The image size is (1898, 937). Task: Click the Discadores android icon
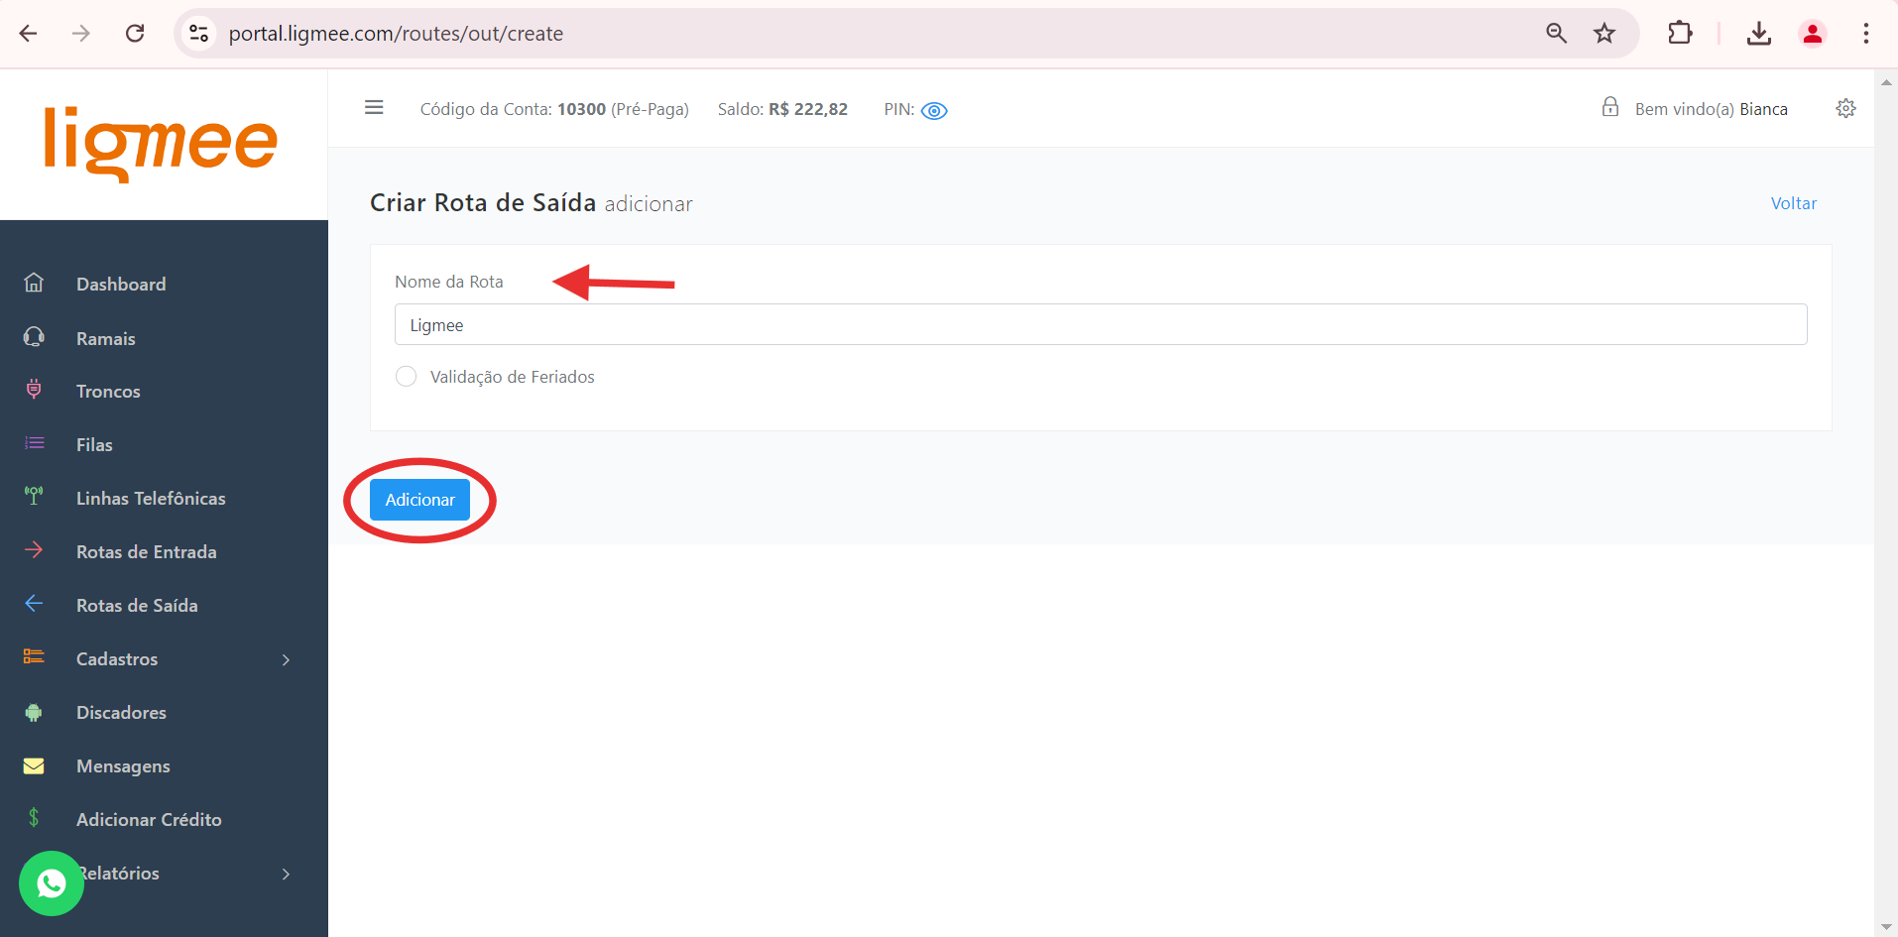[34, 712]
